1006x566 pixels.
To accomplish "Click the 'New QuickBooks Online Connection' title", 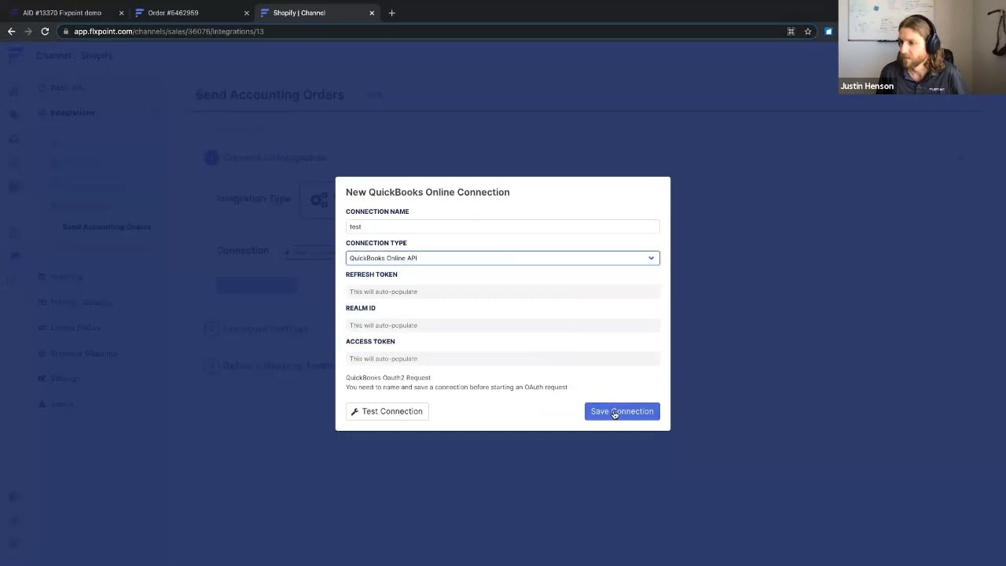I will coord(428,192).
